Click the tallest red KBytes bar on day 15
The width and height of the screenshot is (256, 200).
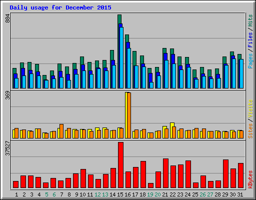click(x=121, y=165)
